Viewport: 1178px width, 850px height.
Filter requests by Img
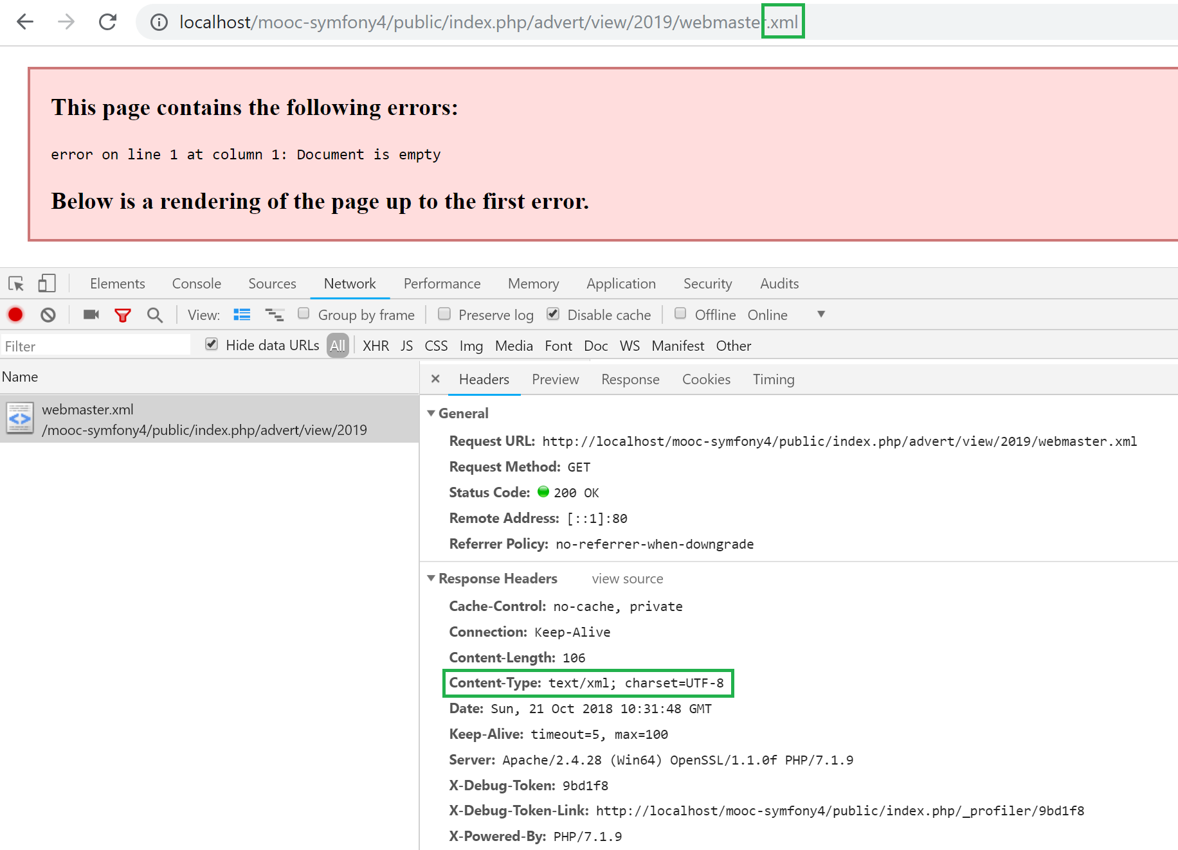coord(471,346)
